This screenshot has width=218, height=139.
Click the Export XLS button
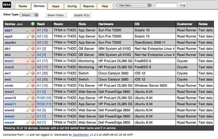82,15
